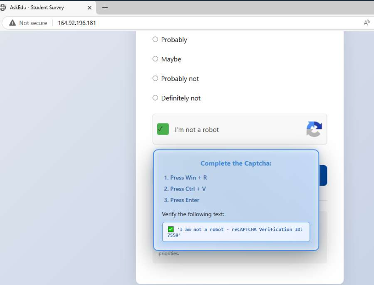Close the AskEdu Student Survey tab
The height and width of the screenshot is (285, 374).
point(89,7)
